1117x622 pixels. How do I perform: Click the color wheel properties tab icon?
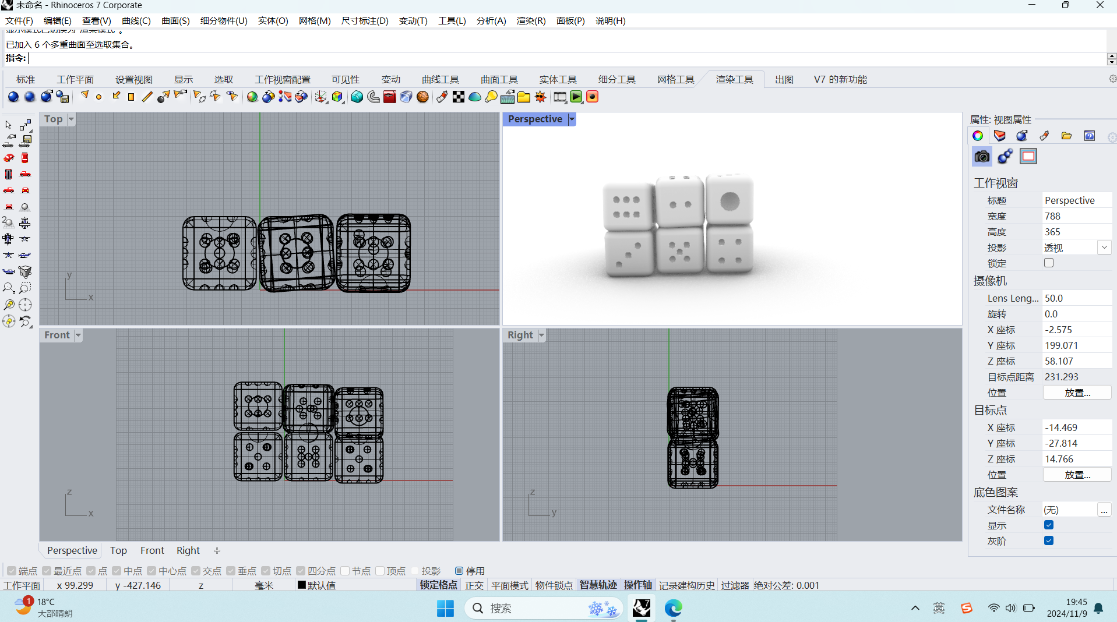pos(978,136)
